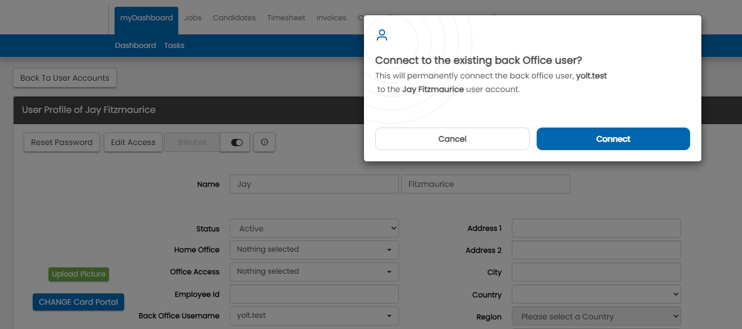Click the green Upload Picture button
742x329 pixels.
(x=78, y=274)
